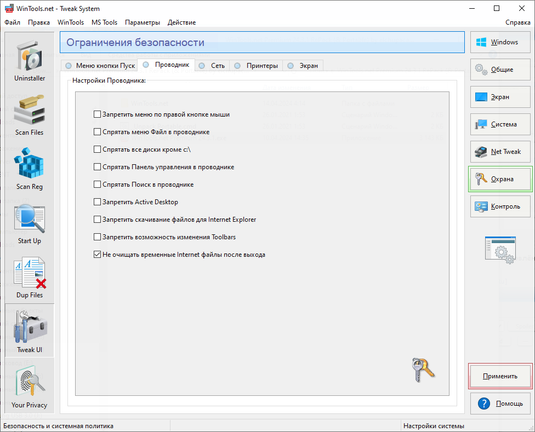
Task: Select the Scan Files tool icon
Action: [x=30, y=114]
